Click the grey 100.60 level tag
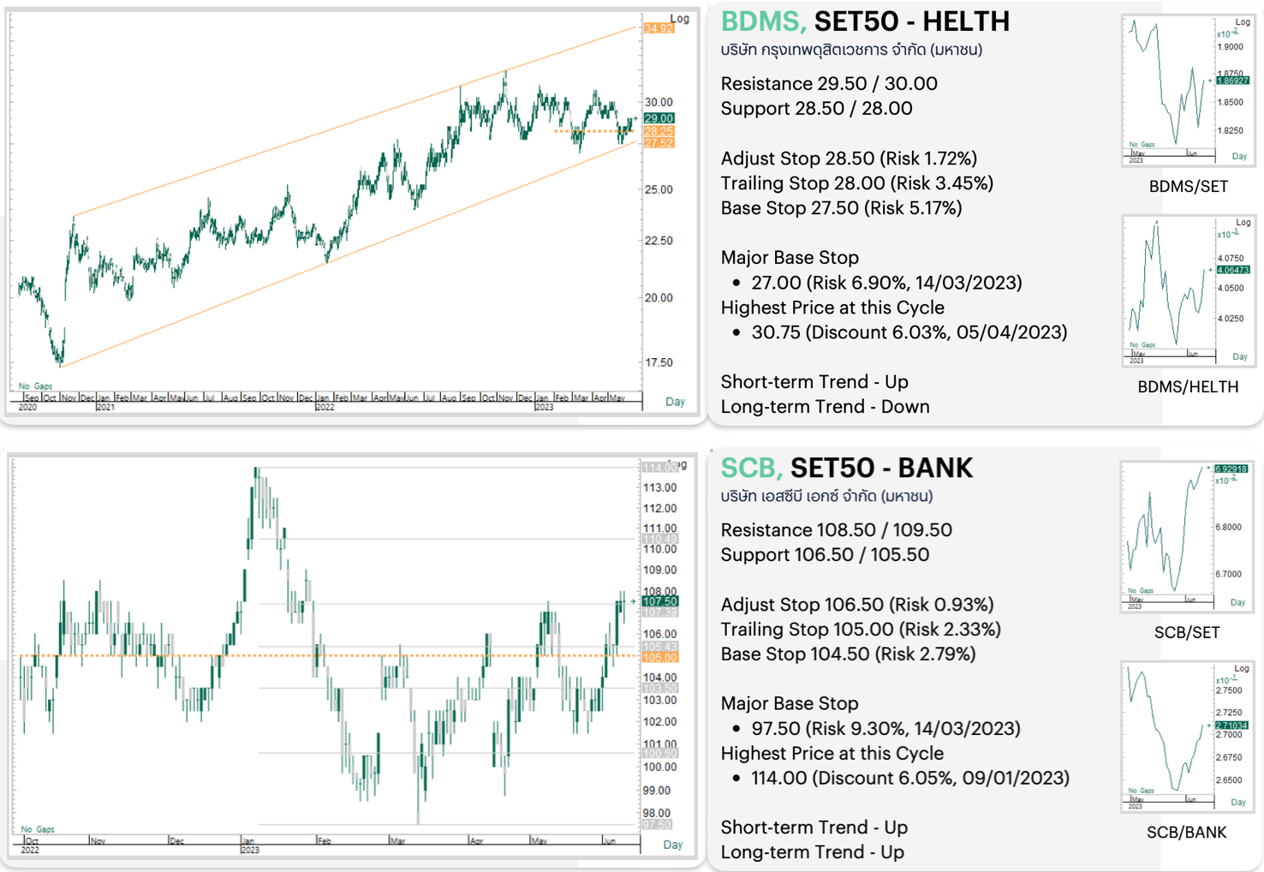 [x=659, y=753]
